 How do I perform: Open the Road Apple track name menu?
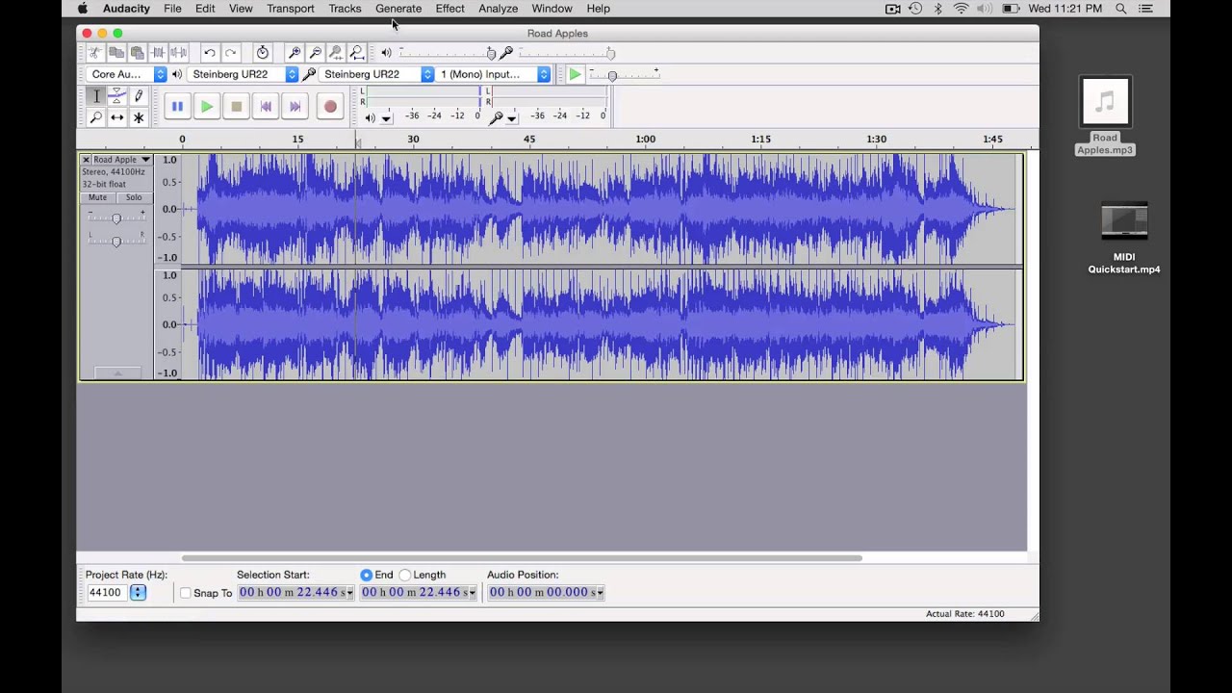click(x=121, y=160)
